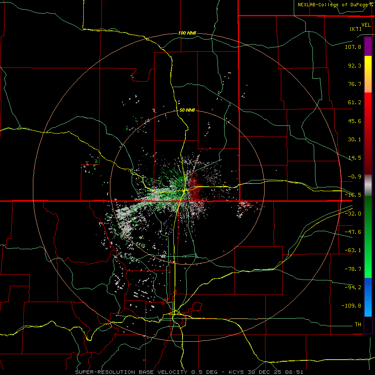Select the 61.2 legend value
The height and width of the screenshot is (375, 375).
(355, 102)
